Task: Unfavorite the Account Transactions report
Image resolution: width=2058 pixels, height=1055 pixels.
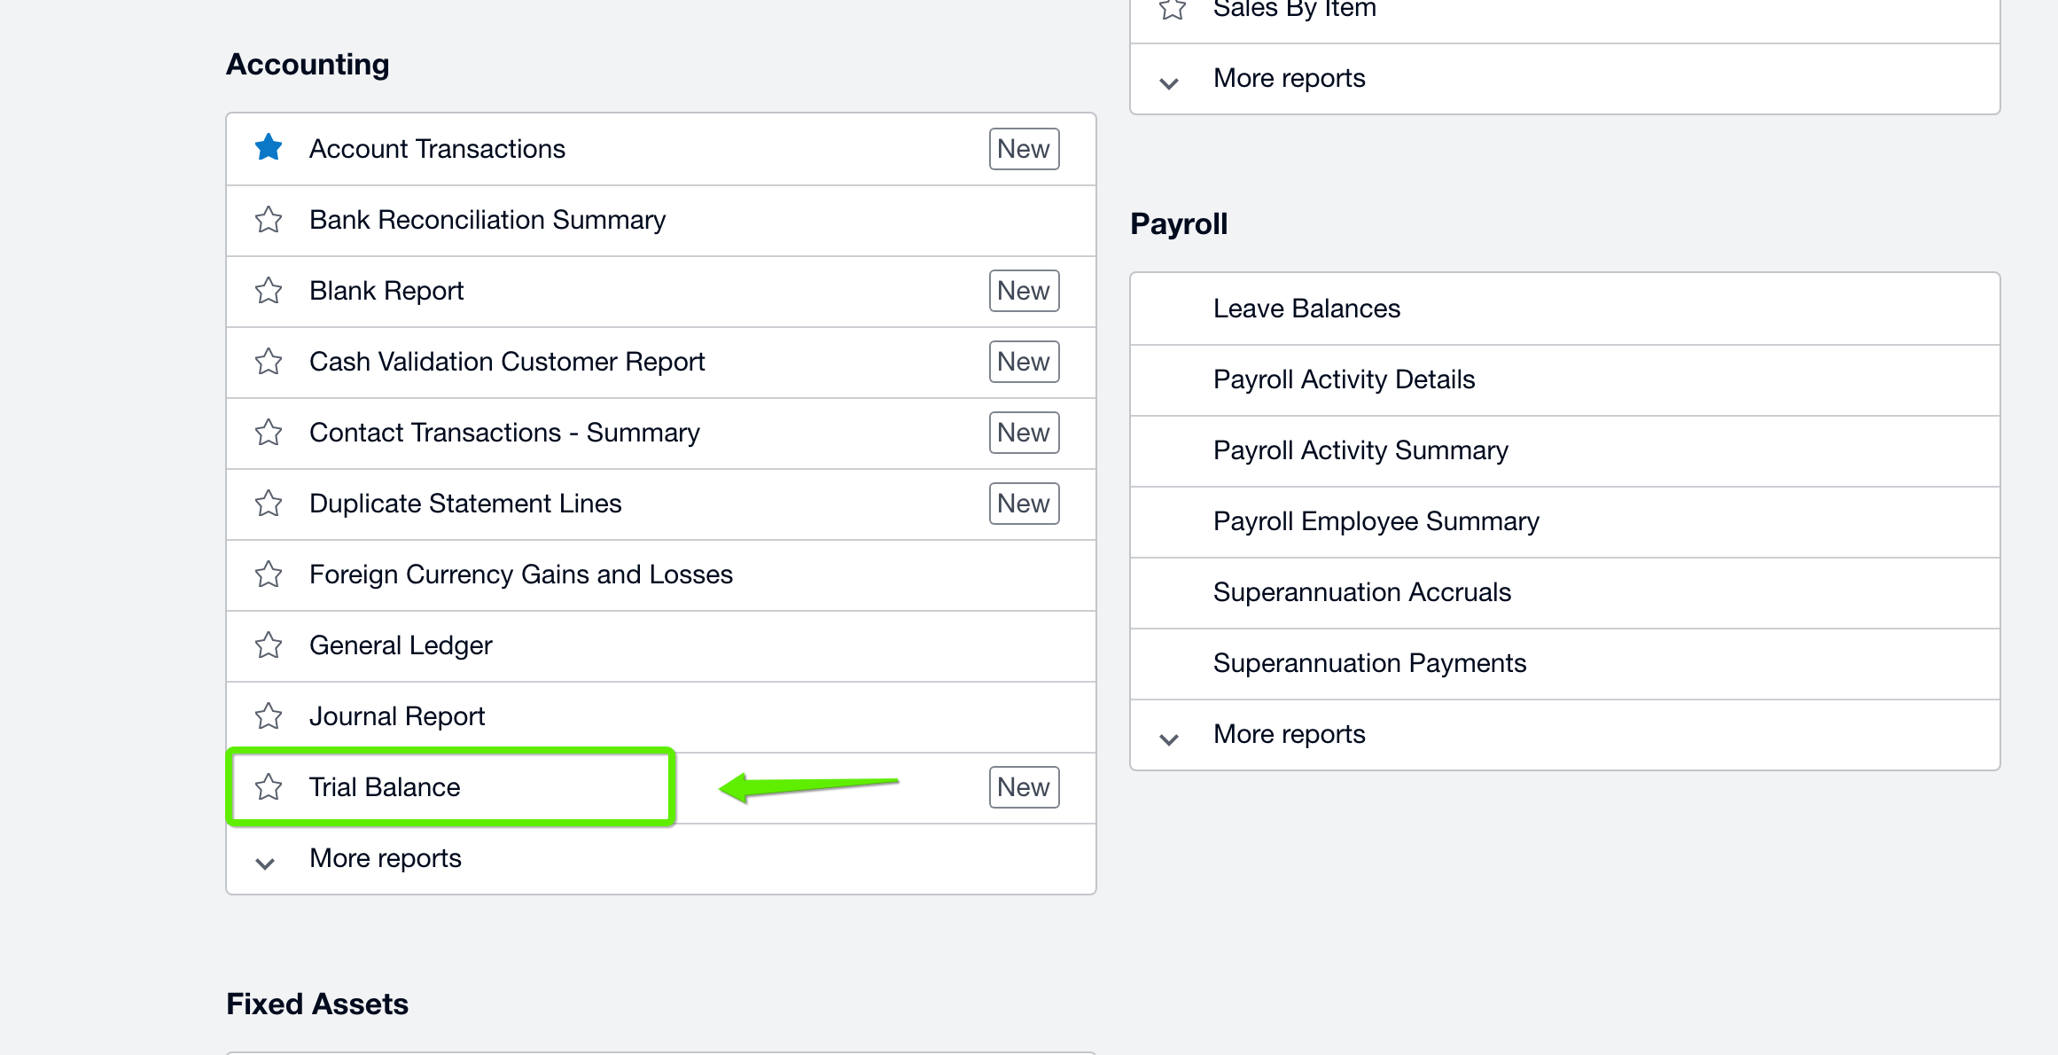Action: [268, 148]
